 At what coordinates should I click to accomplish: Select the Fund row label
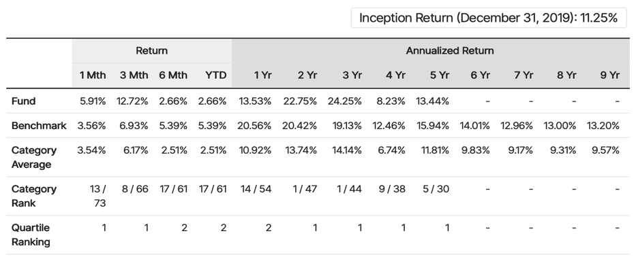pyautogui.click(x=24, y=101)
